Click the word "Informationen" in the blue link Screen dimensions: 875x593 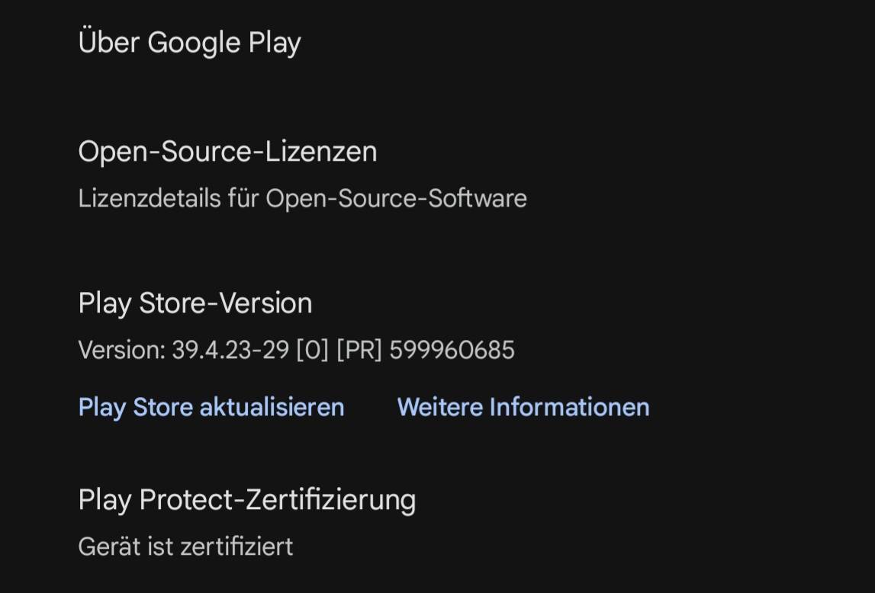[569, 407]
